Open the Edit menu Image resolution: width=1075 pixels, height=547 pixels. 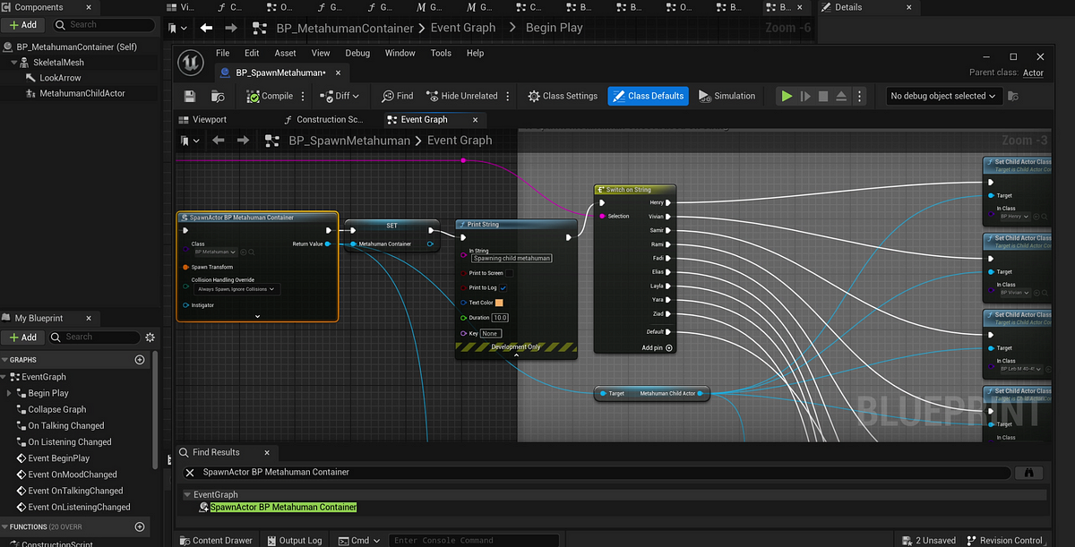(254, 53)
